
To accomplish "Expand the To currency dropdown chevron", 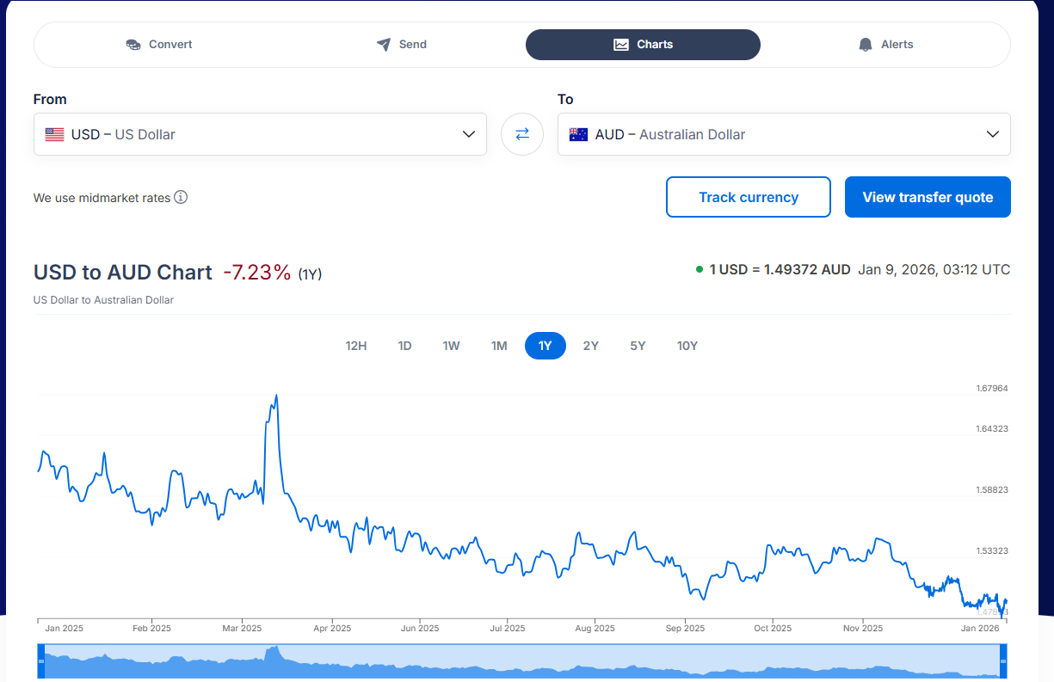I will click(x=993, y=134).
